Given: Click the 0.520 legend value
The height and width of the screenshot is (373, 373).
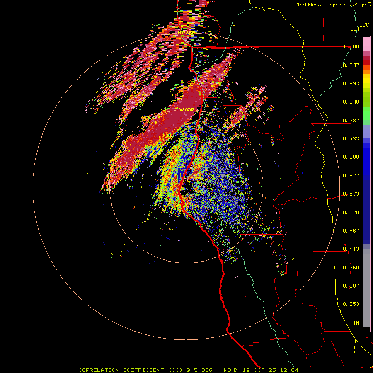Looking at the screenshot, I should 351,213.
